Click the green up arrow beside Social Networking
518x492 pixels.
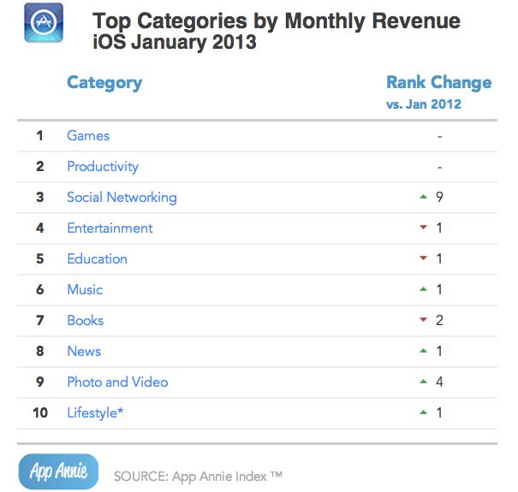(423, 198)
